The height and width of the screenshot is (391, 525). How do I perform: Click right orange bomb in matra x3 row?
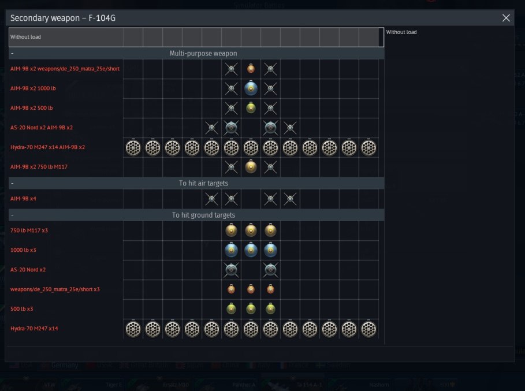click(270, 289)
